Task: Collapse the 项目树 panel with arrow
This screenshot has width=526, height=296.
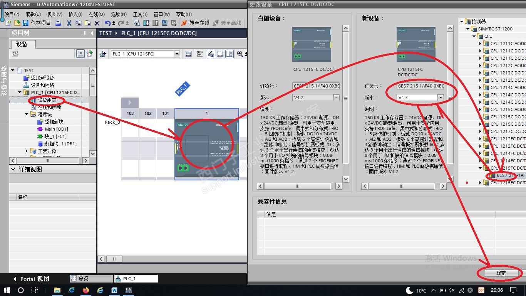Action: [x=92, y=33]
